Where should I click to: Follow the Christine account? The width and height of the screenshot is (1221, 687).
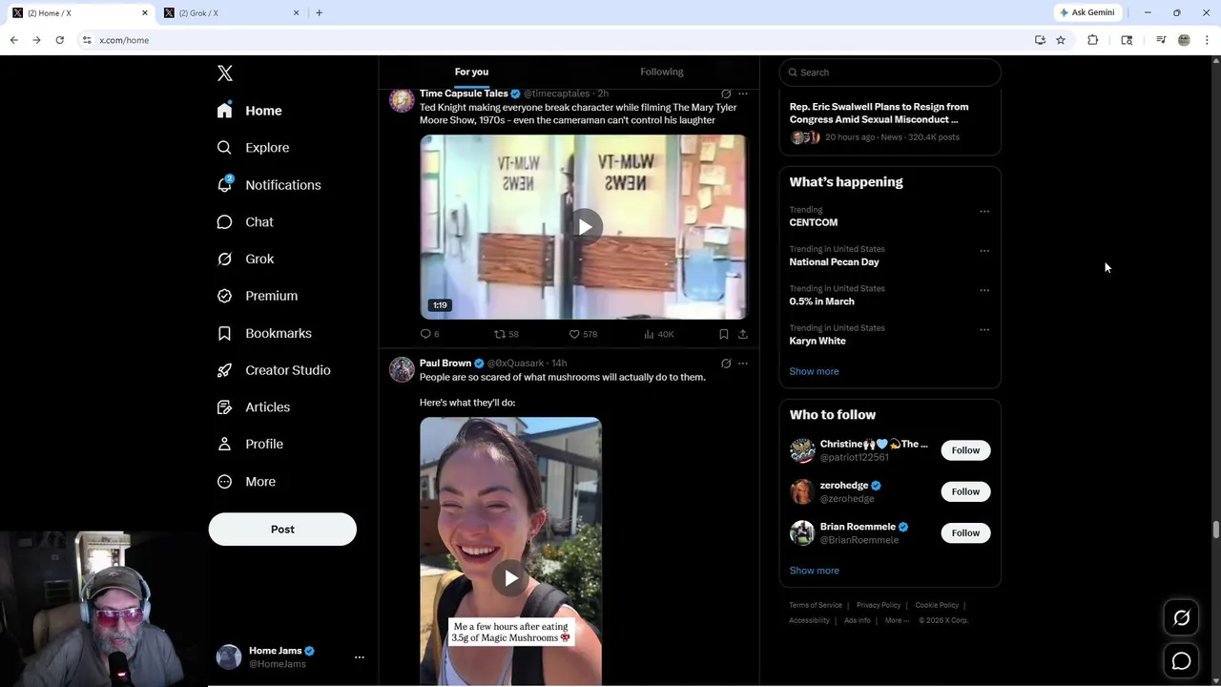[965, 450]
